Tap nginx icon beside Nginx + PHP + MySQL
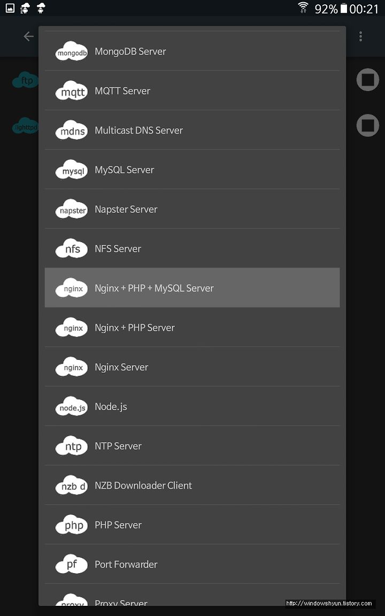Screen dimensions: 385x616 click(x=72, y=288)
